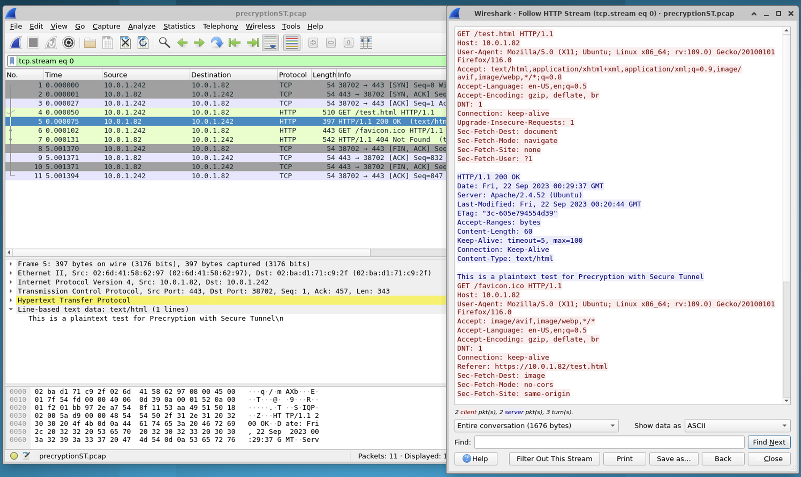This screenshot has height=477, width=801.
Task: Click Save as... button in stream dialog
Action: tap(673, 459)
